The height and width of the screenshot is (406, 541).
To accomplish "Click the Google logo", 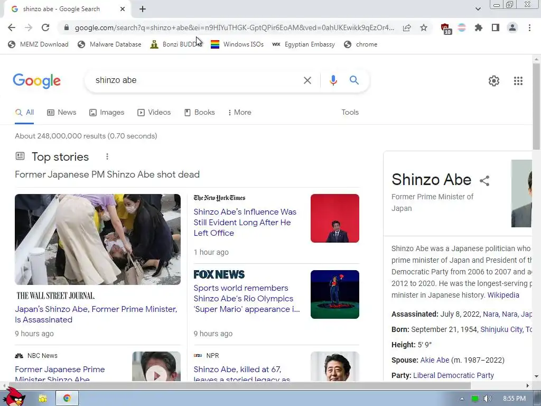I will tap(37, 81).
